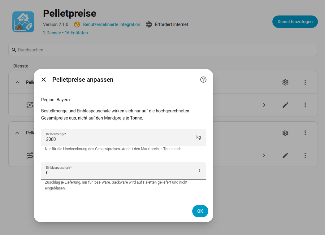Screen dimensions: 325x235
Task: Open three-dot menu of second service header
Action: [305, 133]
